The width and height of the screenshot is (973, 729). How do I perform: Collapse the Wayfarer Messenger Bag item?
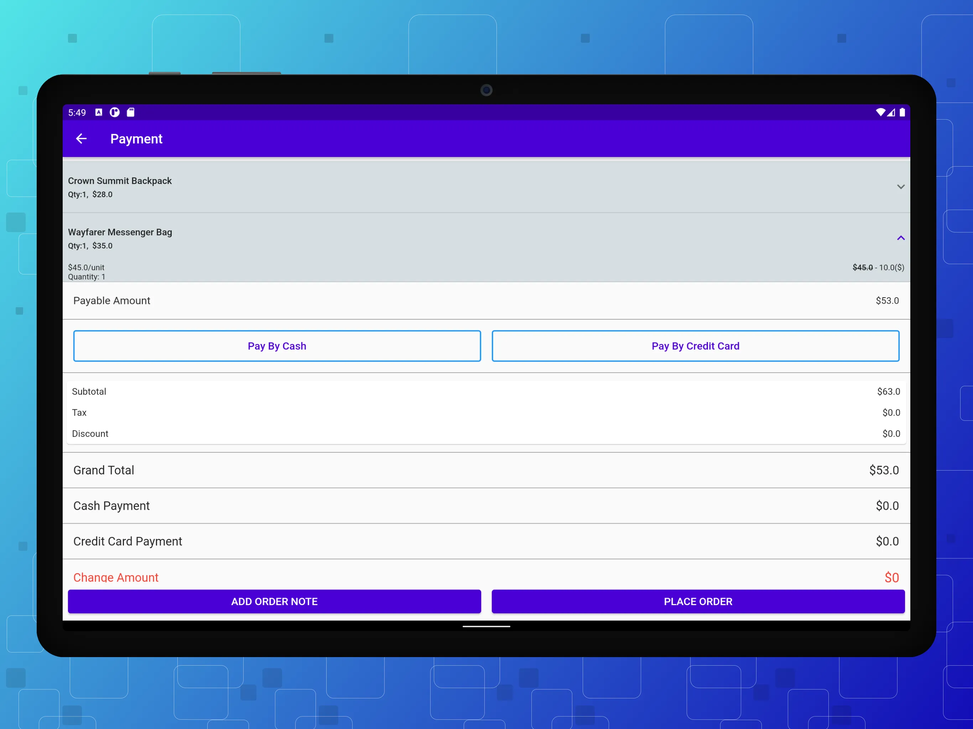click(900, 237)
